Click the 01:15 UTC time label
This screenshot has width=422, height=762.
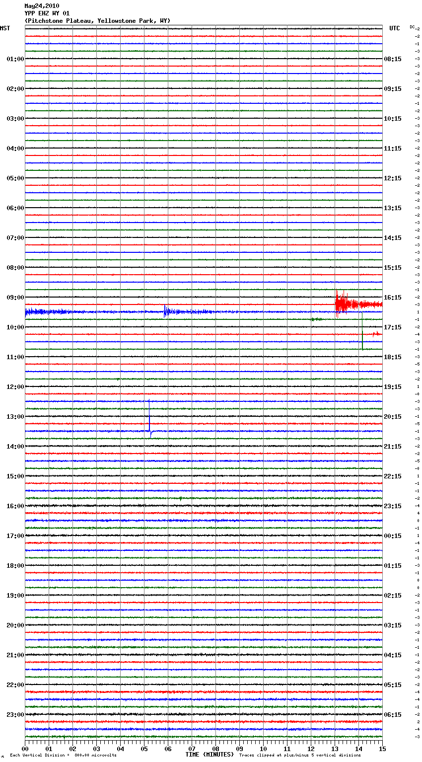tap(393, 566)
